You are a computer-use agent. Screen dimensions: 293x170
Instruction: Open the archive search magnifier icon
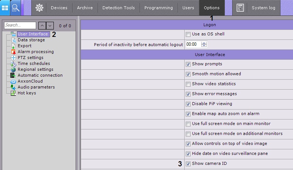click(16, 8)
